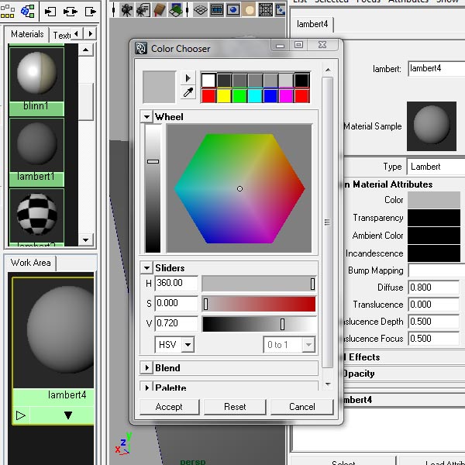Click the rearrange graph icon in Hypershade
The image size is (465, 465).
pyautogui.click(x=27, y=12)
